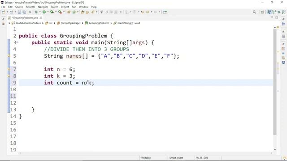Click the Save All toolbar icon
The height and width of the screenshot is (161, 287).
coord(24,12)
